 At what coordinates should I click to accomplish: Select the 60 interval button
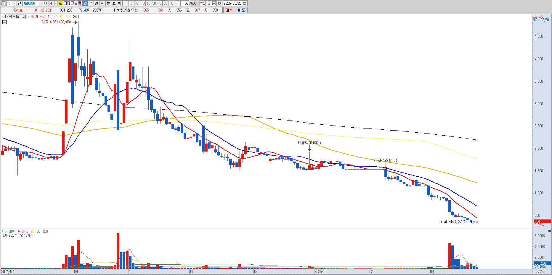pos(165,3)
